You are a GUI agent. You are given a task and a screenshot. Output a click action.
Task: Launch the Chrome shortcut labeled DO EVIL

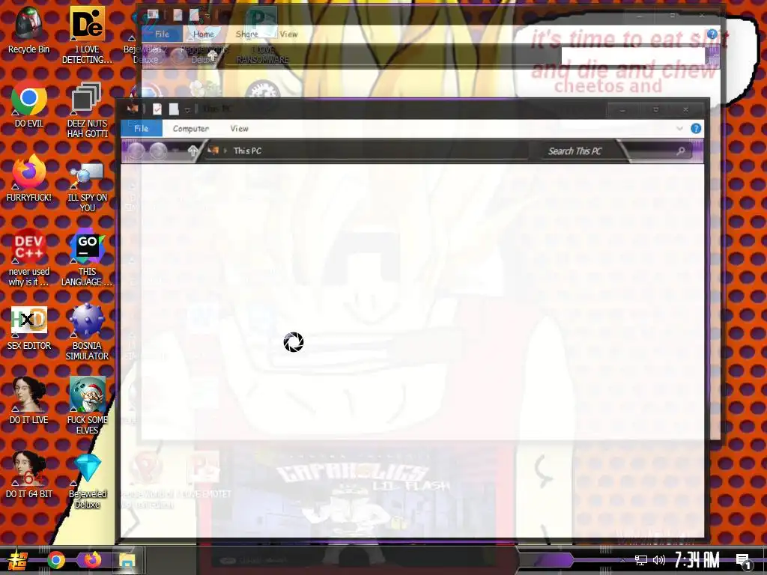click(29, 104)
